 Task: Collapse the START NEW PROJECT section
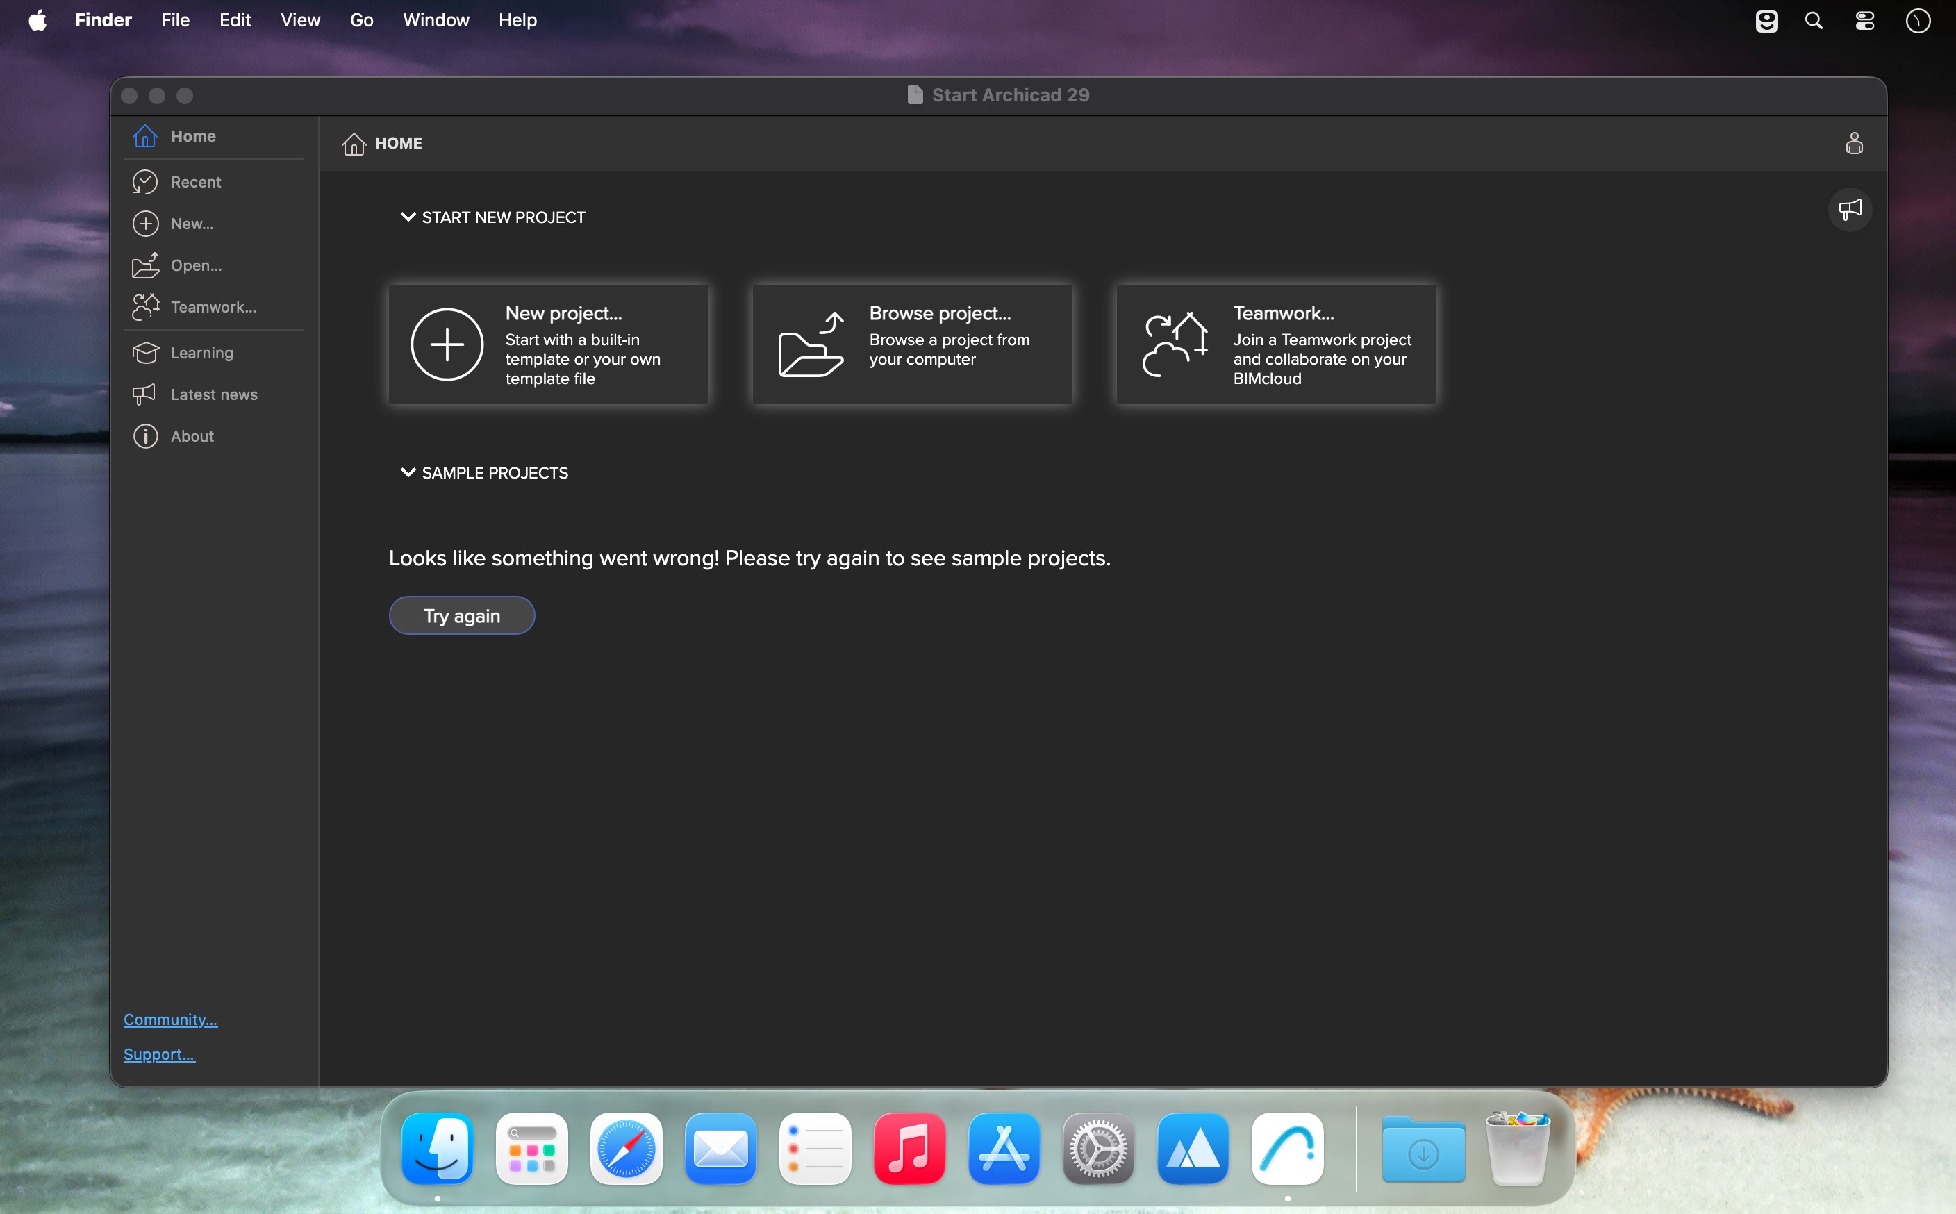408,217
